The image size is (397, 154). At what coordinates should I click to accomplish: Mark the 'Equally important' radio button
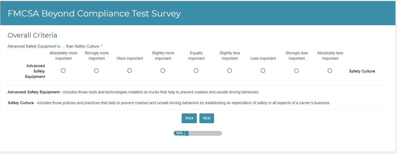click(x=196, y=71)
